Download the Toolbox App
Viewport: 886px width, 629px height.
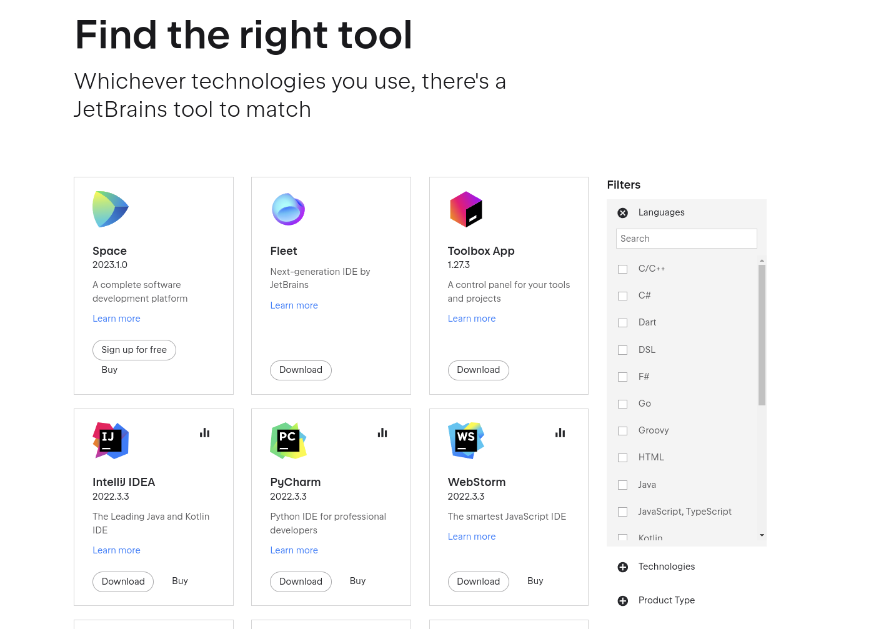click(x=479, y=370)
